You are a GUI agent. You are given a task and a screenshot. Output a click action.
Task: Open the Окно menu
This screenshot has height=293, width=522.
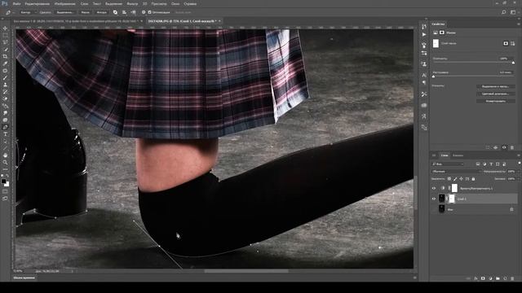tap(175, 3)
